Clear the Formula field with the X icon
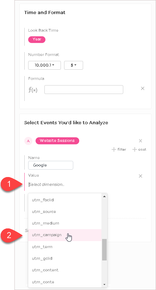The width and height of the screenshot is (156, 290). coord(143,88)
